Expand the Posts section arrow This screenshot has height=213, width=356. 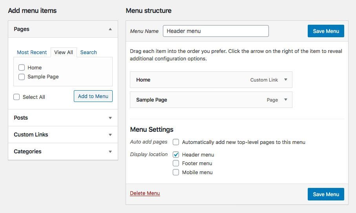[110, 118]
